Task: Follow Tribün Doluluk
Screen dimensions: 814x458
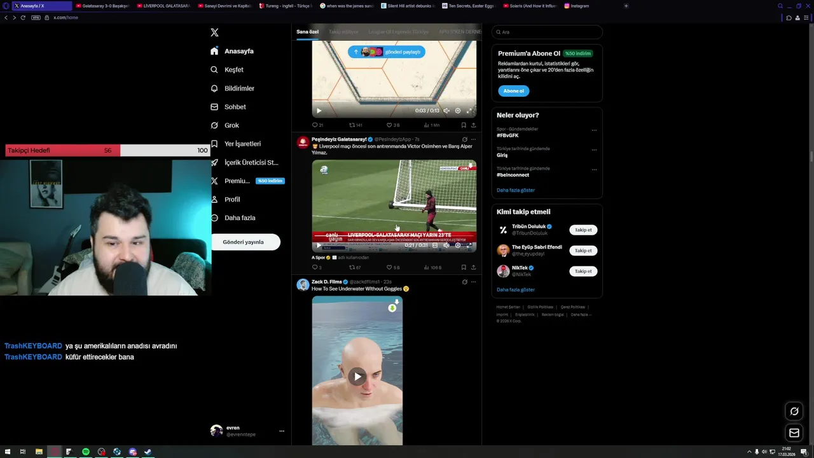Action: point(583,230)
